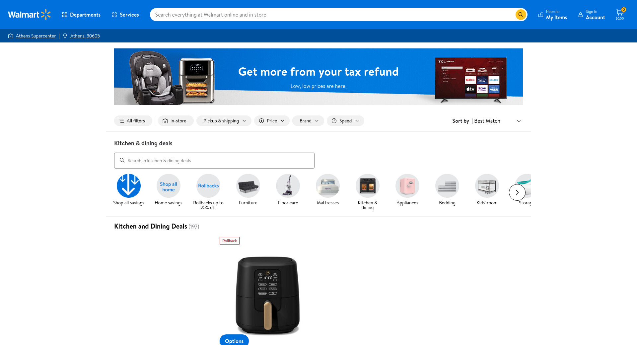Expand the Pickup & shipping dropdown

point(224,121)
